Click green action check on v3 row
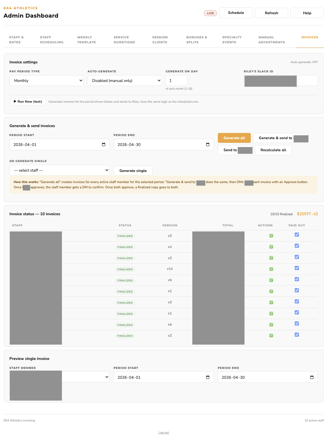The height and width of the screenshot is (440, 329). [x=271, y=335]
